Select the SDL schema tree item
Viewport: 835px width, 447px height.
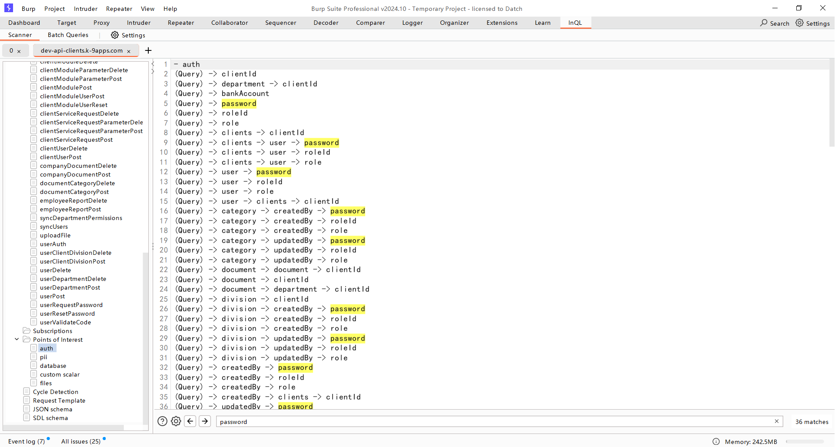click(50, 418)
